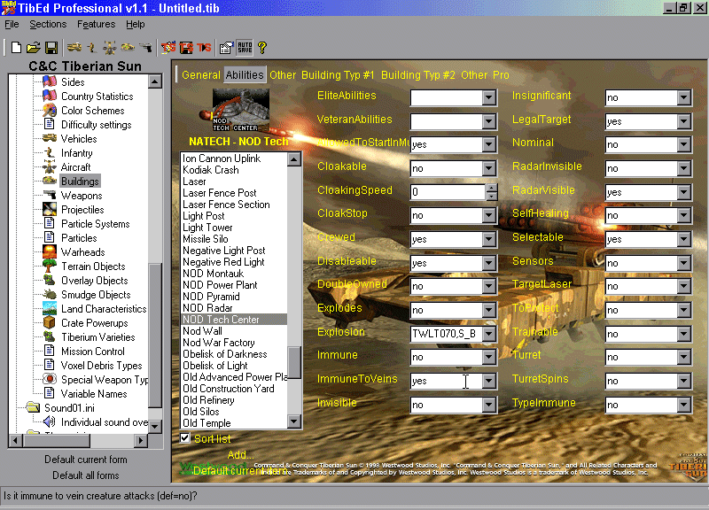This screenshot has width=709, height=510.
Task: Open the Features menu
Action: pyautogui.click(x=97, y=24)
